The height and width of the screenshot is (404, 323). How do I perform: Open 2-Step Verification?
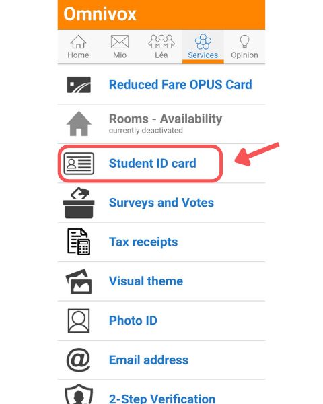pyautogui.click(x=162, y=399)
